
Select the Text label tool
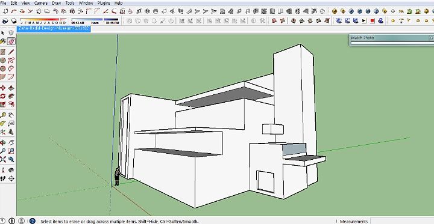11,123
